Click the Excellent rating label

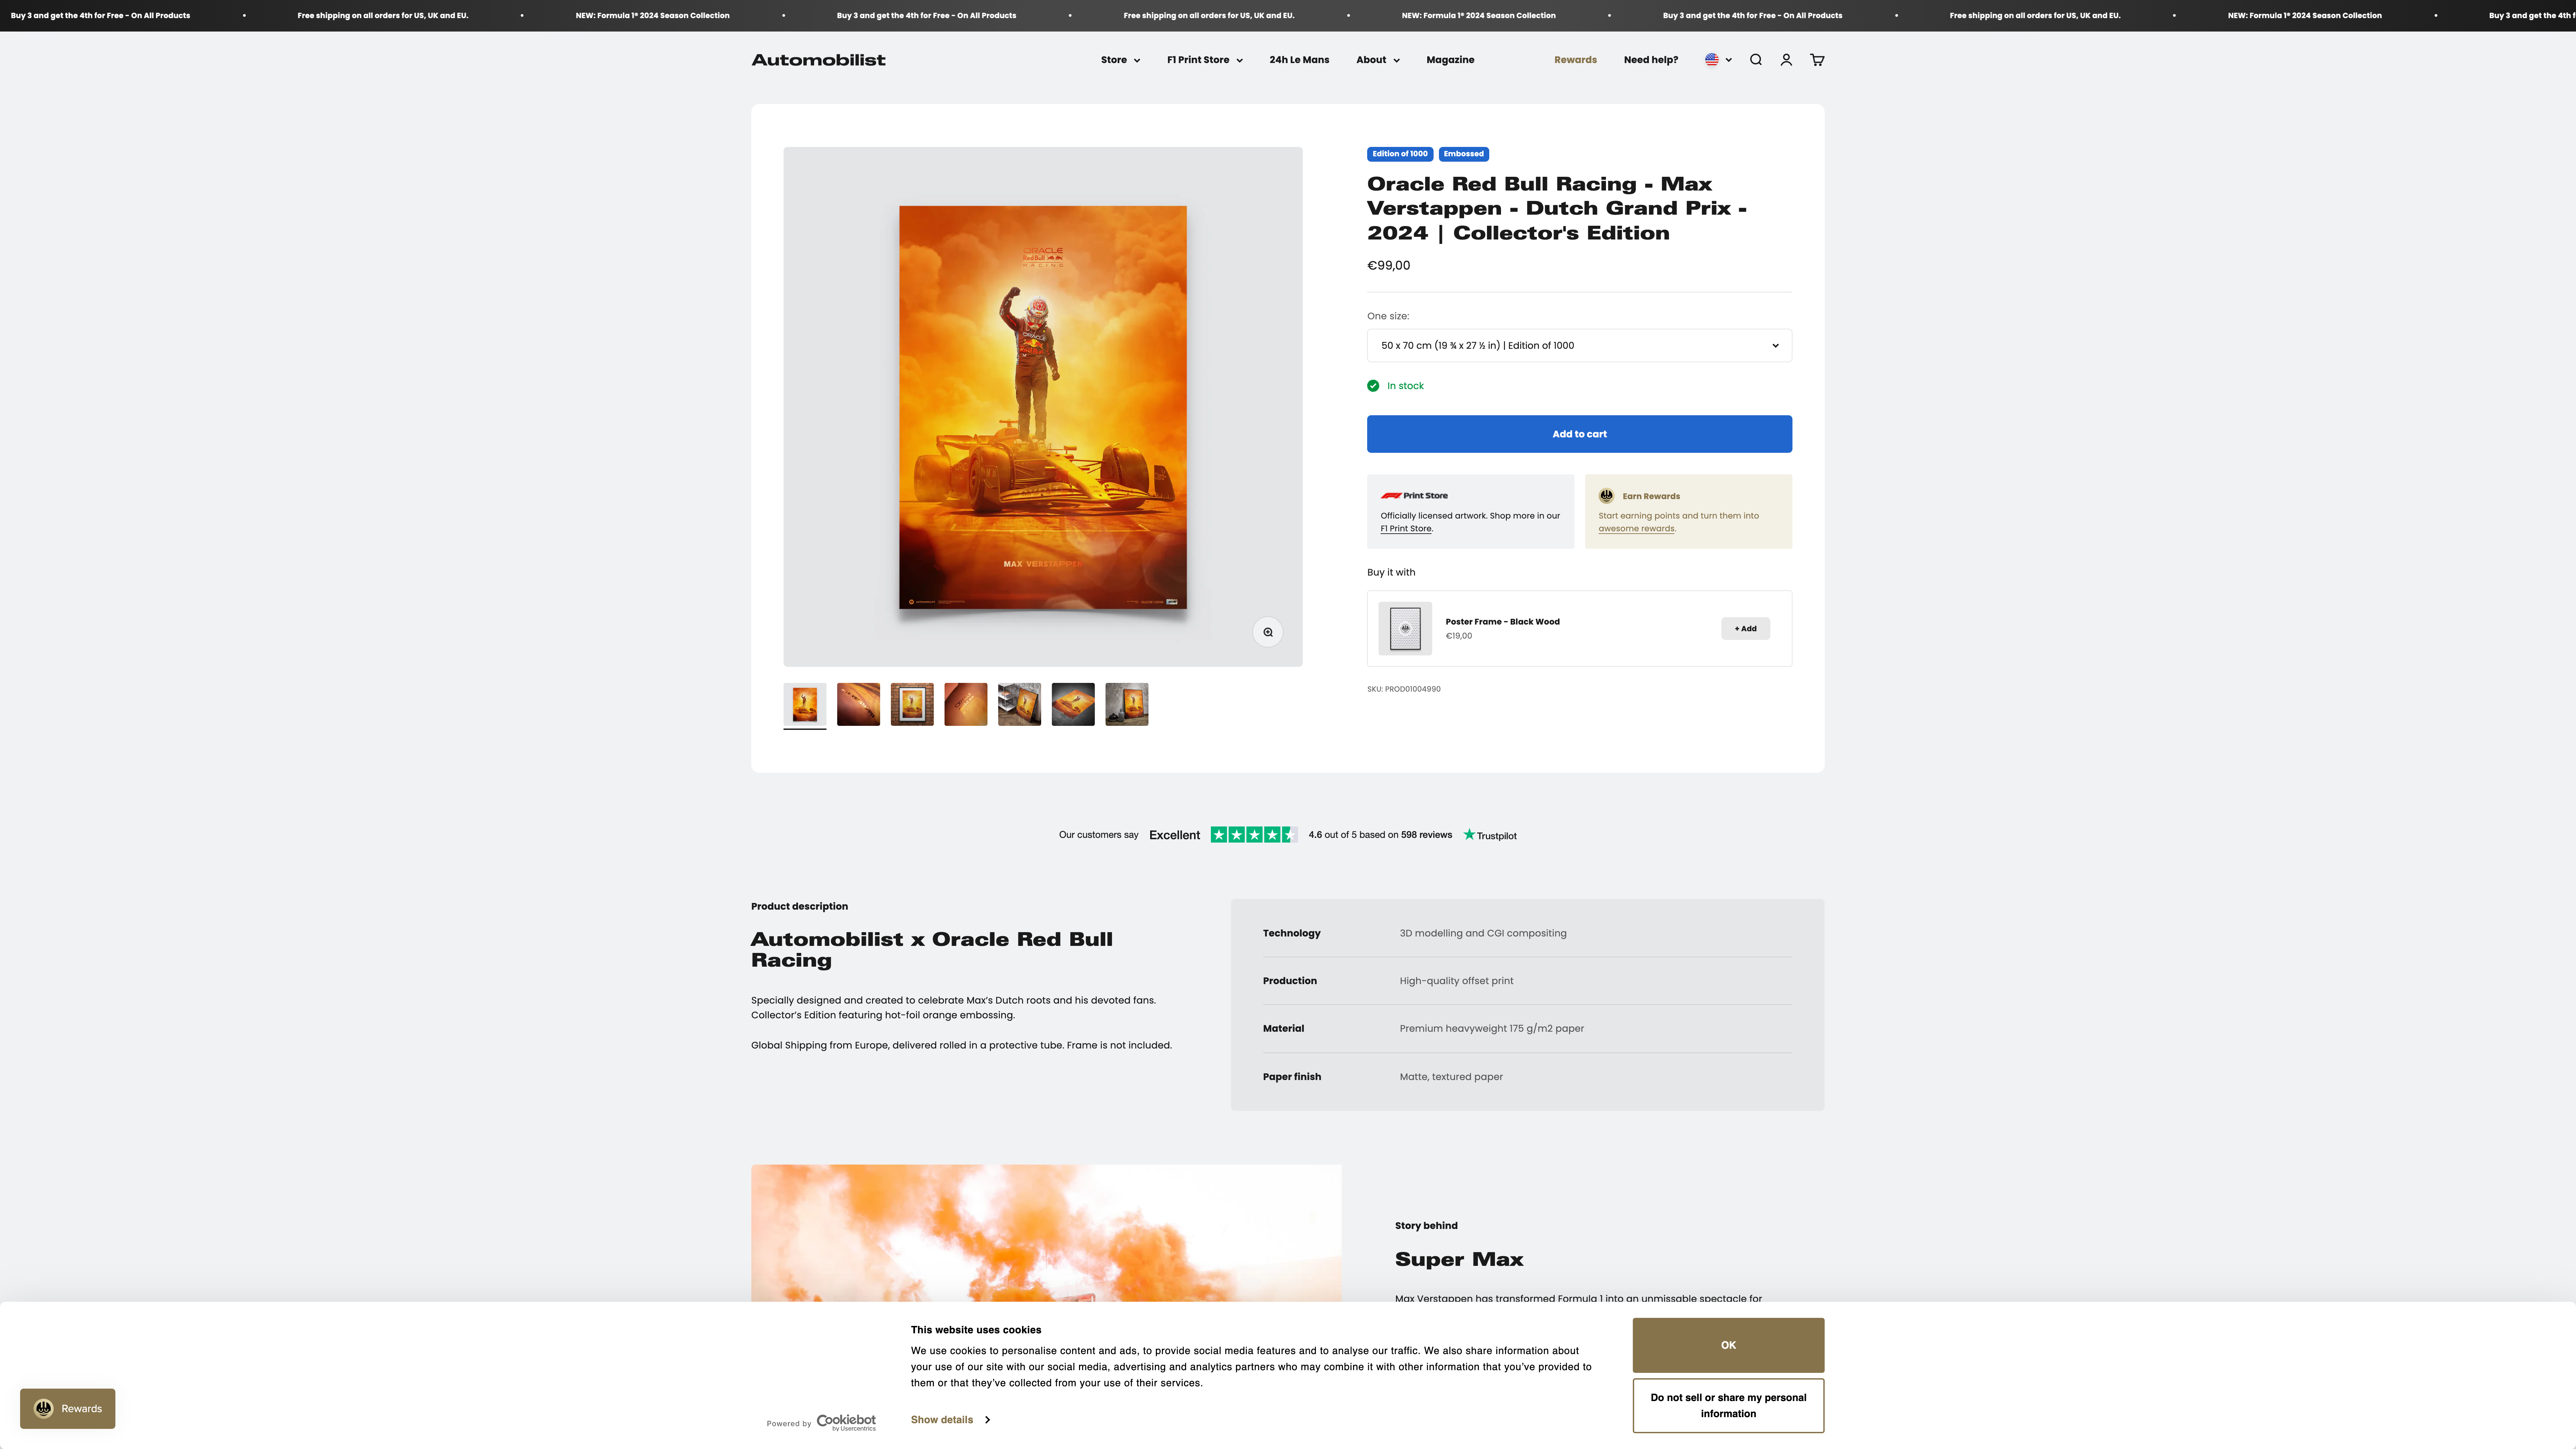point(1174,835)
